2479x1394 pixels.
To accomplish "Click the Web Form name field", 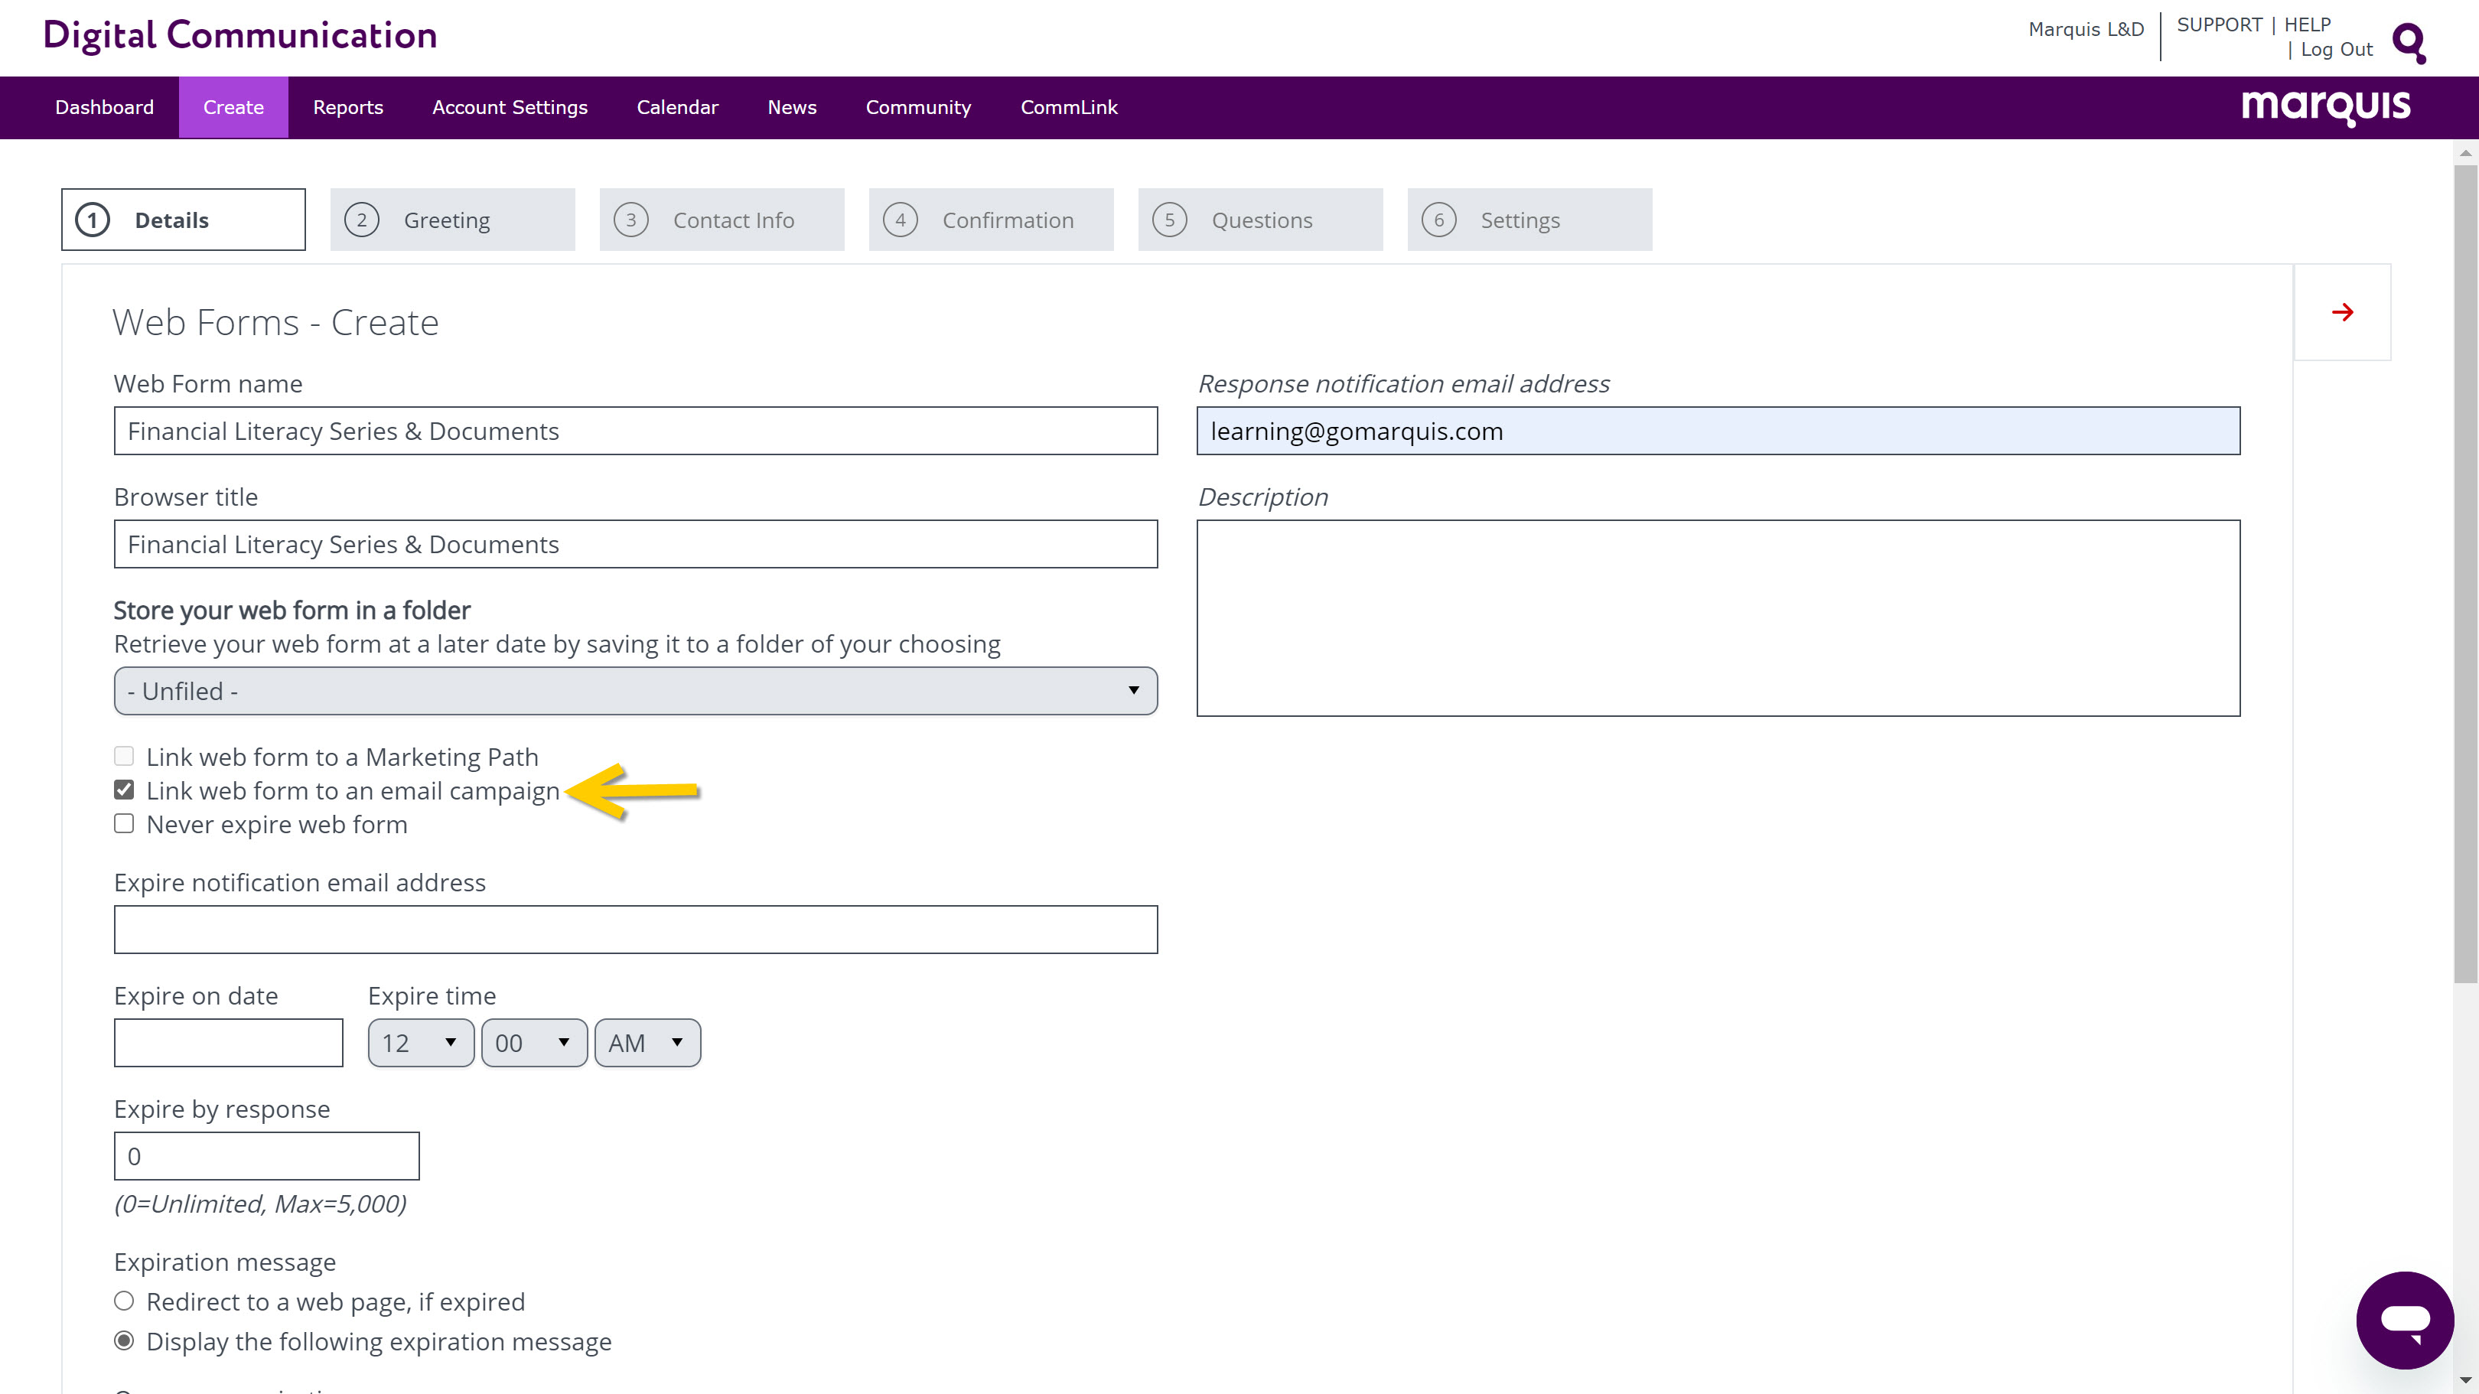I will (635, 431).
